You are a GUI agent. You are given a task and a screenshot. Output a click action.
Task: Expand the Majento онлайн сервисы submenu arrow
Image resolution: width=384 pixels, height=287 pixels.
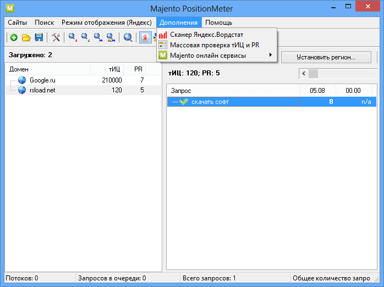(270, 55)
